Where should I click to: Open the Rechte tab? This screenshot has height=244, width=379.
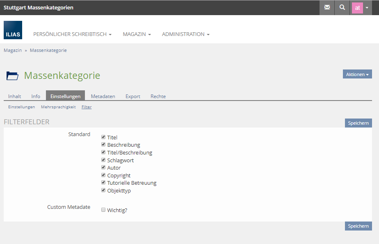[158, 96]
